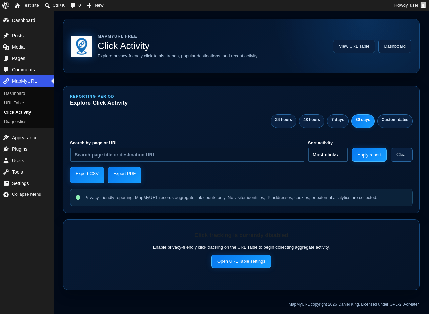
Task: Click Howdy, user account text
Action: tap(406, 5)
